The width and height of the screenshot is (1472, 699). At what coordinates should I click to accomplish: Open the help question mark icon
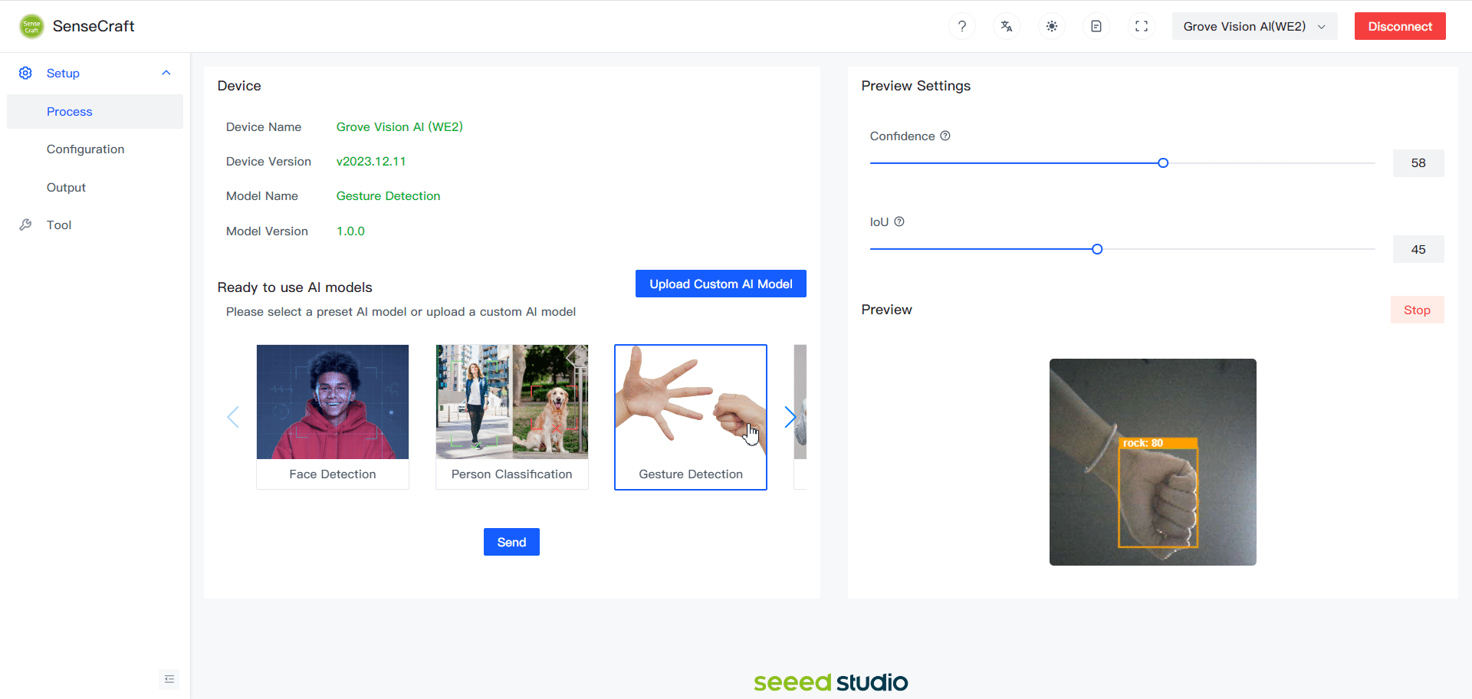tap(961, 26)
